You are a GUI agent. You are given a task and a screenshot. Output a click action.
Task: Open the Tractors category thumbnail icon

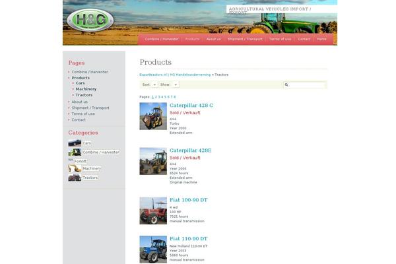point(75,178)
